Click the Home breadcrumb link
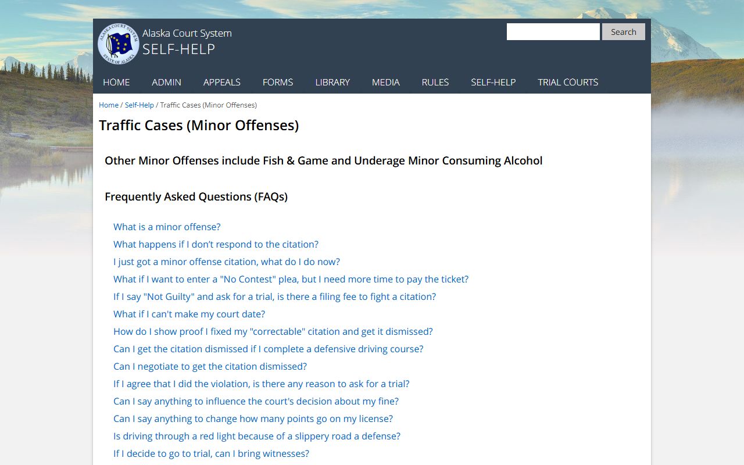Screen dimensions: 744x465 109,105
